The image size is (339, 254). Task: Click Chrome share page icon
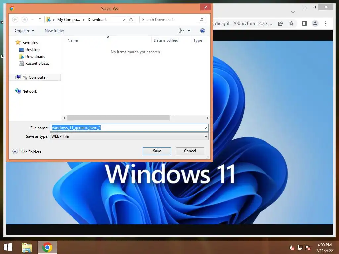click(x=281, y=23)
